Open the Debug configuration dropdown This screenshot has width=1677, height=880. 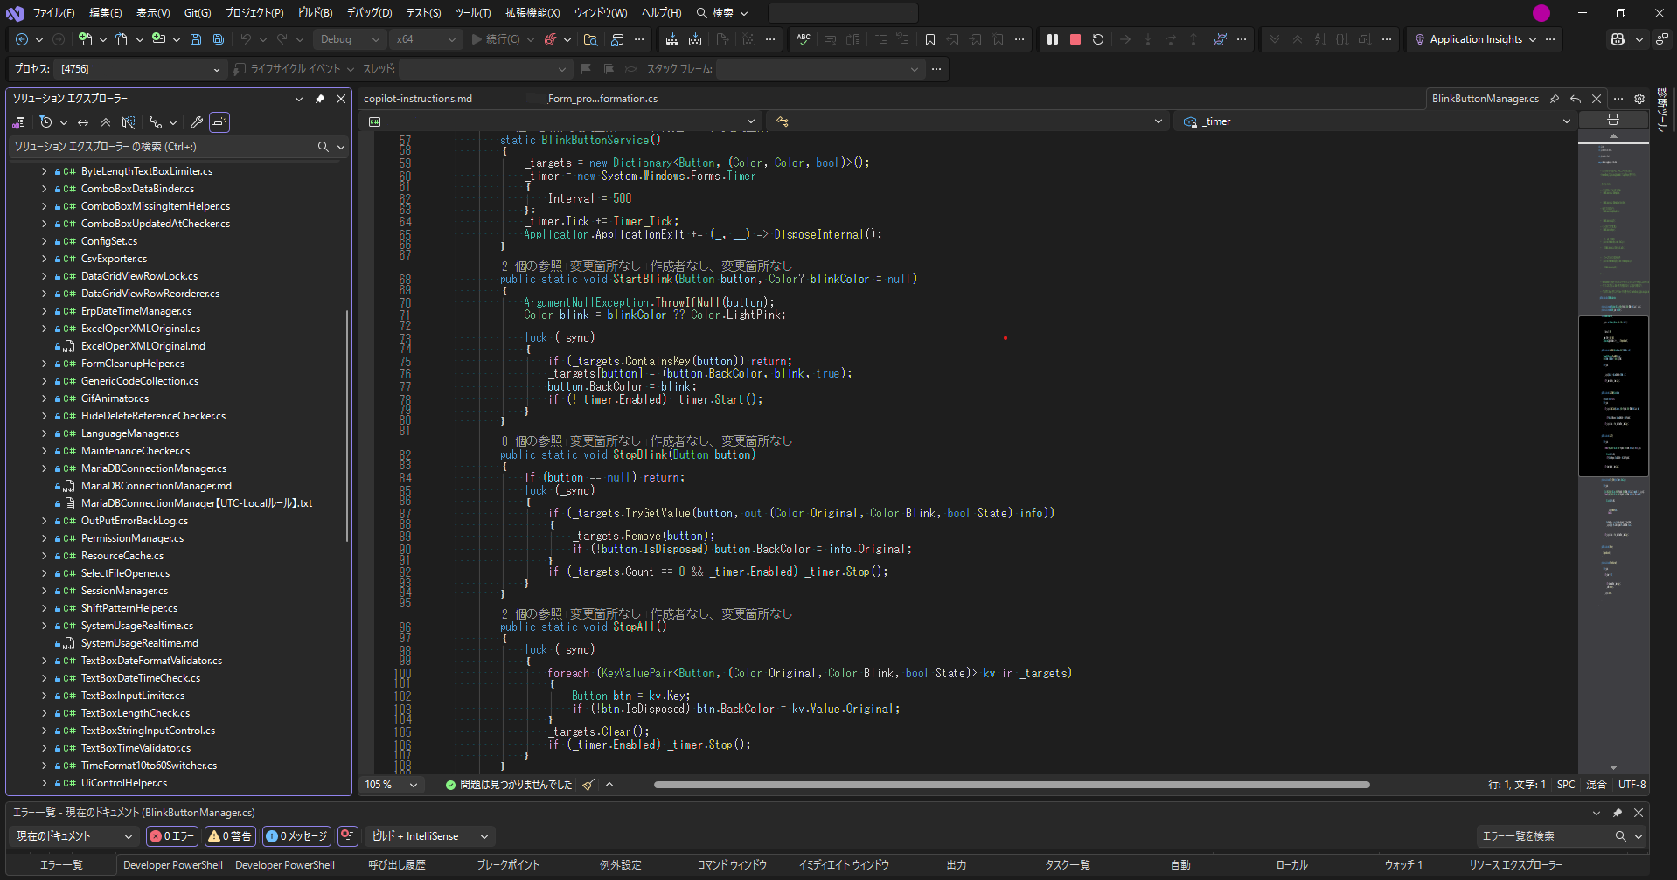click(x=349, y=39)
